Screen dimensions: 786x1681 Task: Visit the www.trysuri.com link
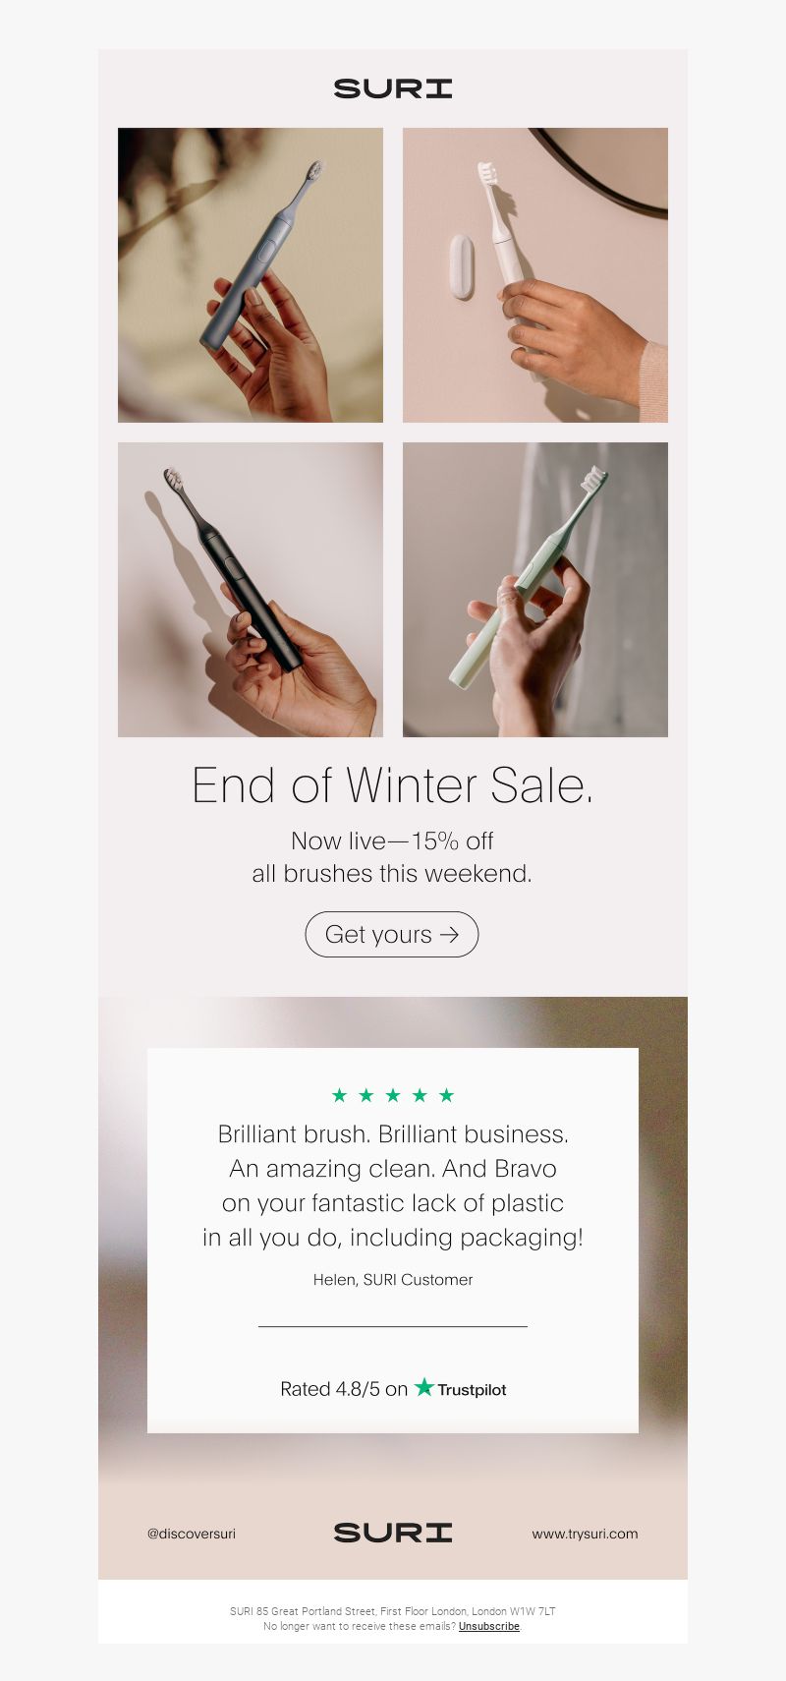[x=585, y=1534]
